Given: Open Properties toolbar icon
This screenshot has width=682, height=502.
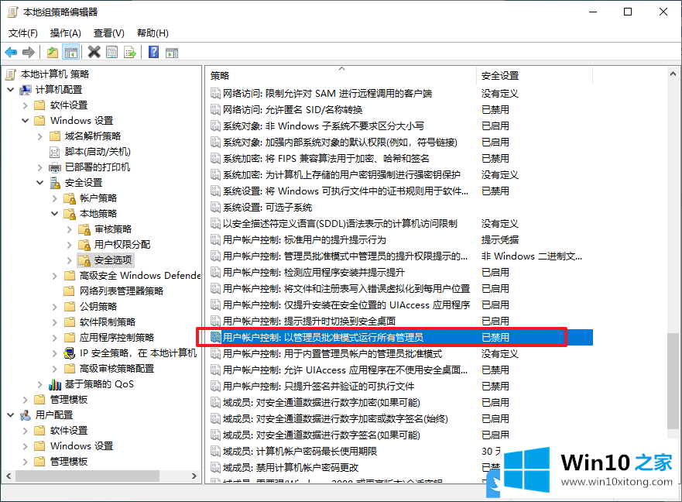Looking at the screenshot, I should [111, 53].
